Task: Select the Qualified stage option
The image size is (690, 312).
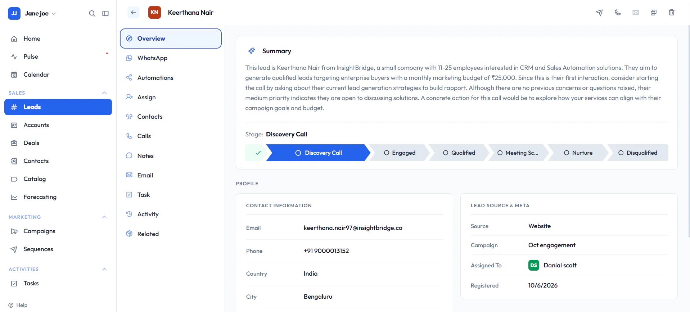Action: (x=459, y=153)
